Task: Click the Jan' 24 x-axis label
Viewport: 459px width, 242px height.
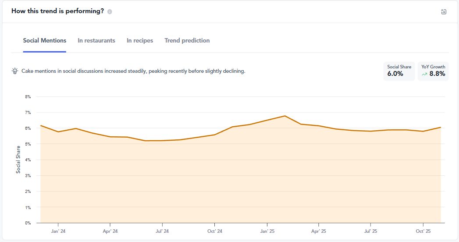Action: pos(58,231)
